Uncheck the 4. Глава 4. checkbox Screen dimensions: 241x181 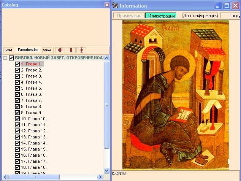coord(17,82)
